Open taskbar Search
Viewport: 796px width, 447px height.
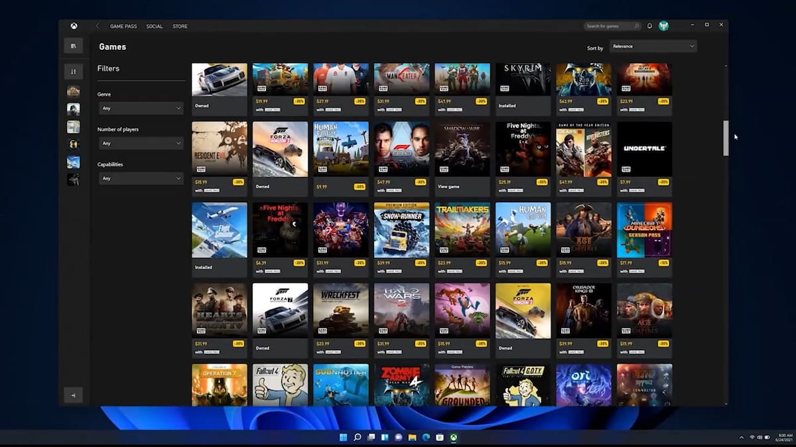357,438
